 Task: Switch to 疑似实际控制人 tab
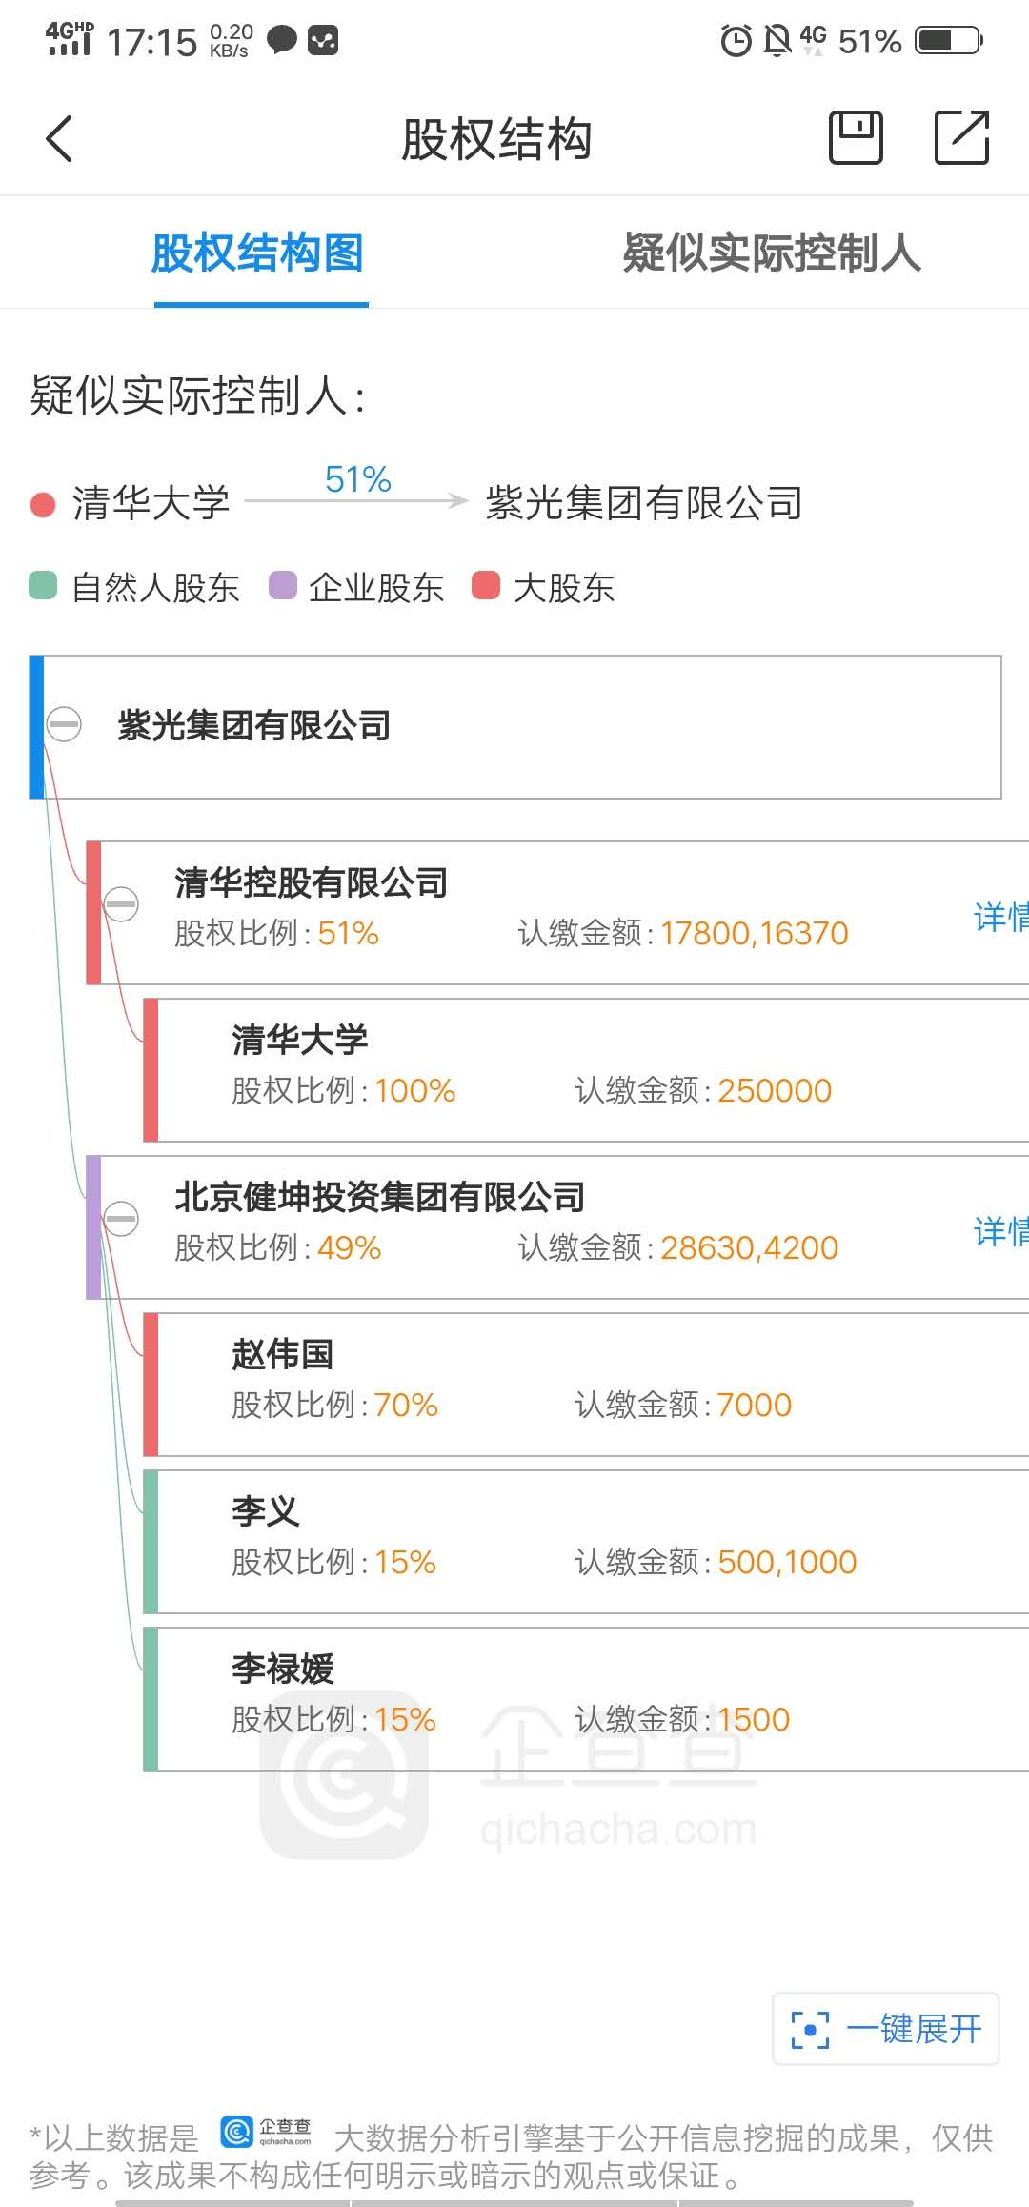(772, 253)
